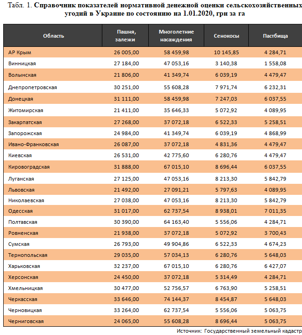Select value 1 558,08 in Винницкая row
The image size is (302, 335).
click(x=275, y=63)
